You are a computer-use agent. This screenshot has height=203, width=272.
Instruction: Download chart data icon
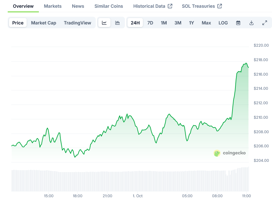(251, 23)
